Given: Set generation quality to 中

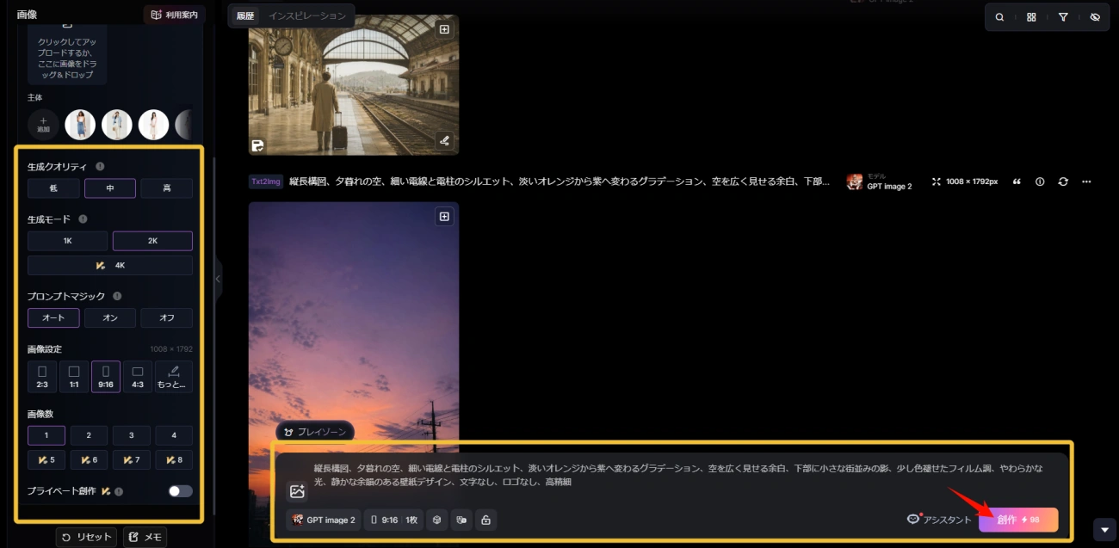Looking at the screenshot, I should (x=110, y=188).
